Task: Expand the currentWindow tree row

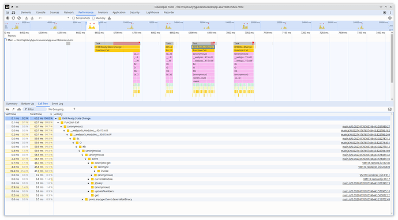Action: point(89,179)
